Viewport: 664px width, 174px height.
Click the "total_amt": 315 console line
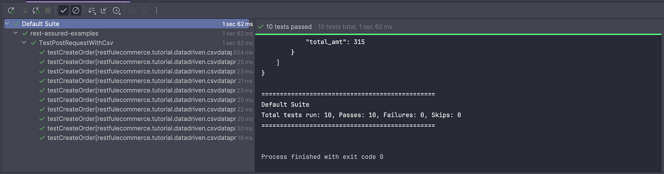(335, 42)
